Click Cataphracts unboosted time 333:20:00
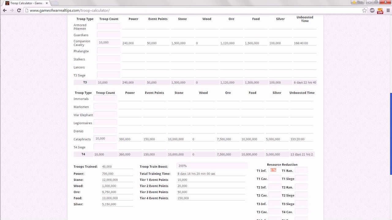 pyautogui.click(x=301, y=139)
